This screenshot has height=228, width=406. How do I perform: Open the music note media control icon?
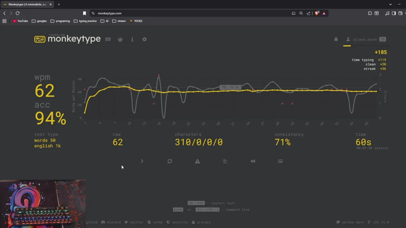387,13
